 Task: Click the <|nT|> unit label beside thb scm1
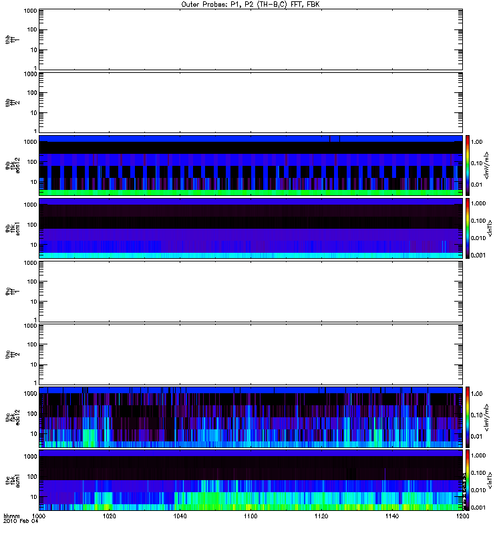[490, 229]
